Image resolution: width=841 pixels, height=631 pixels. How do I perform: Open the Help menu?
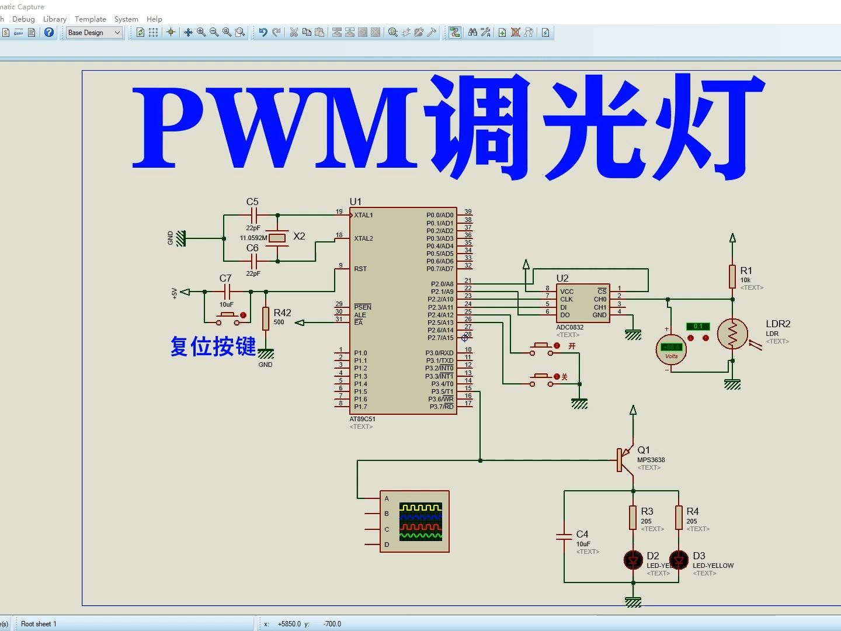coord(154,19)
